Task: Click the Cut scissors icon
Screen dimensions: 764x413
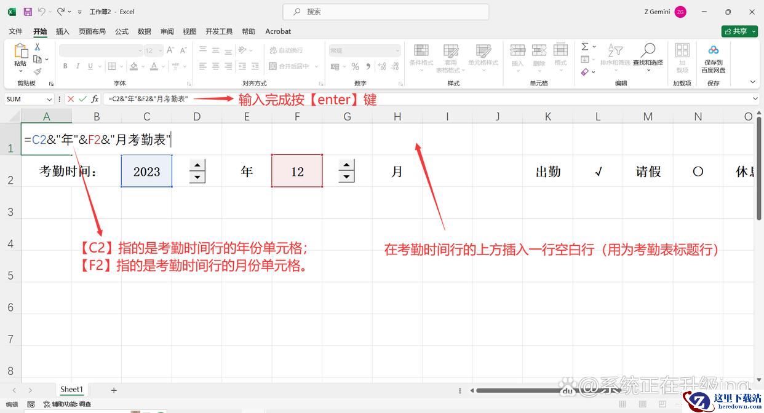Action: coord(38,47)
